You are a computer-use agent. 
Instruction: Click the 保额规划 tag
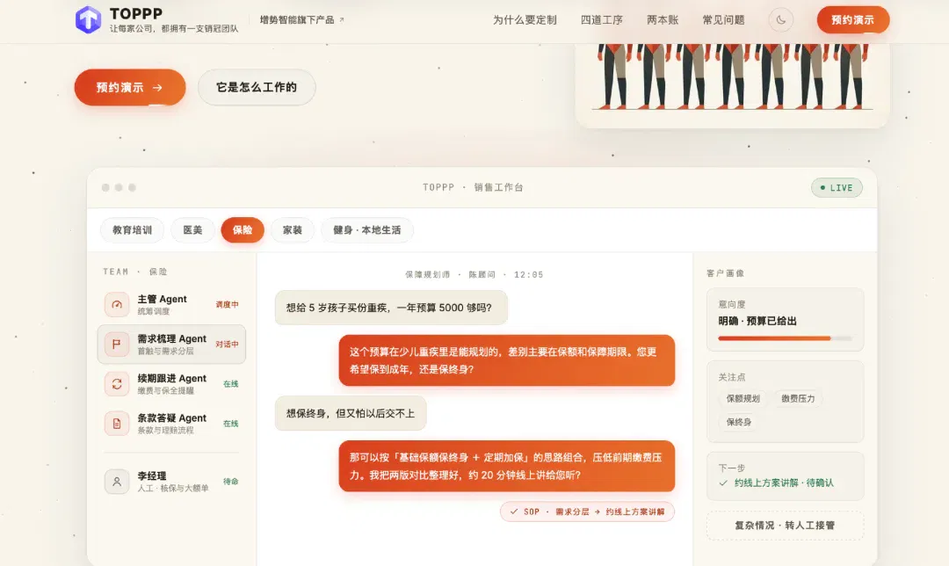[x=743, y=398]
